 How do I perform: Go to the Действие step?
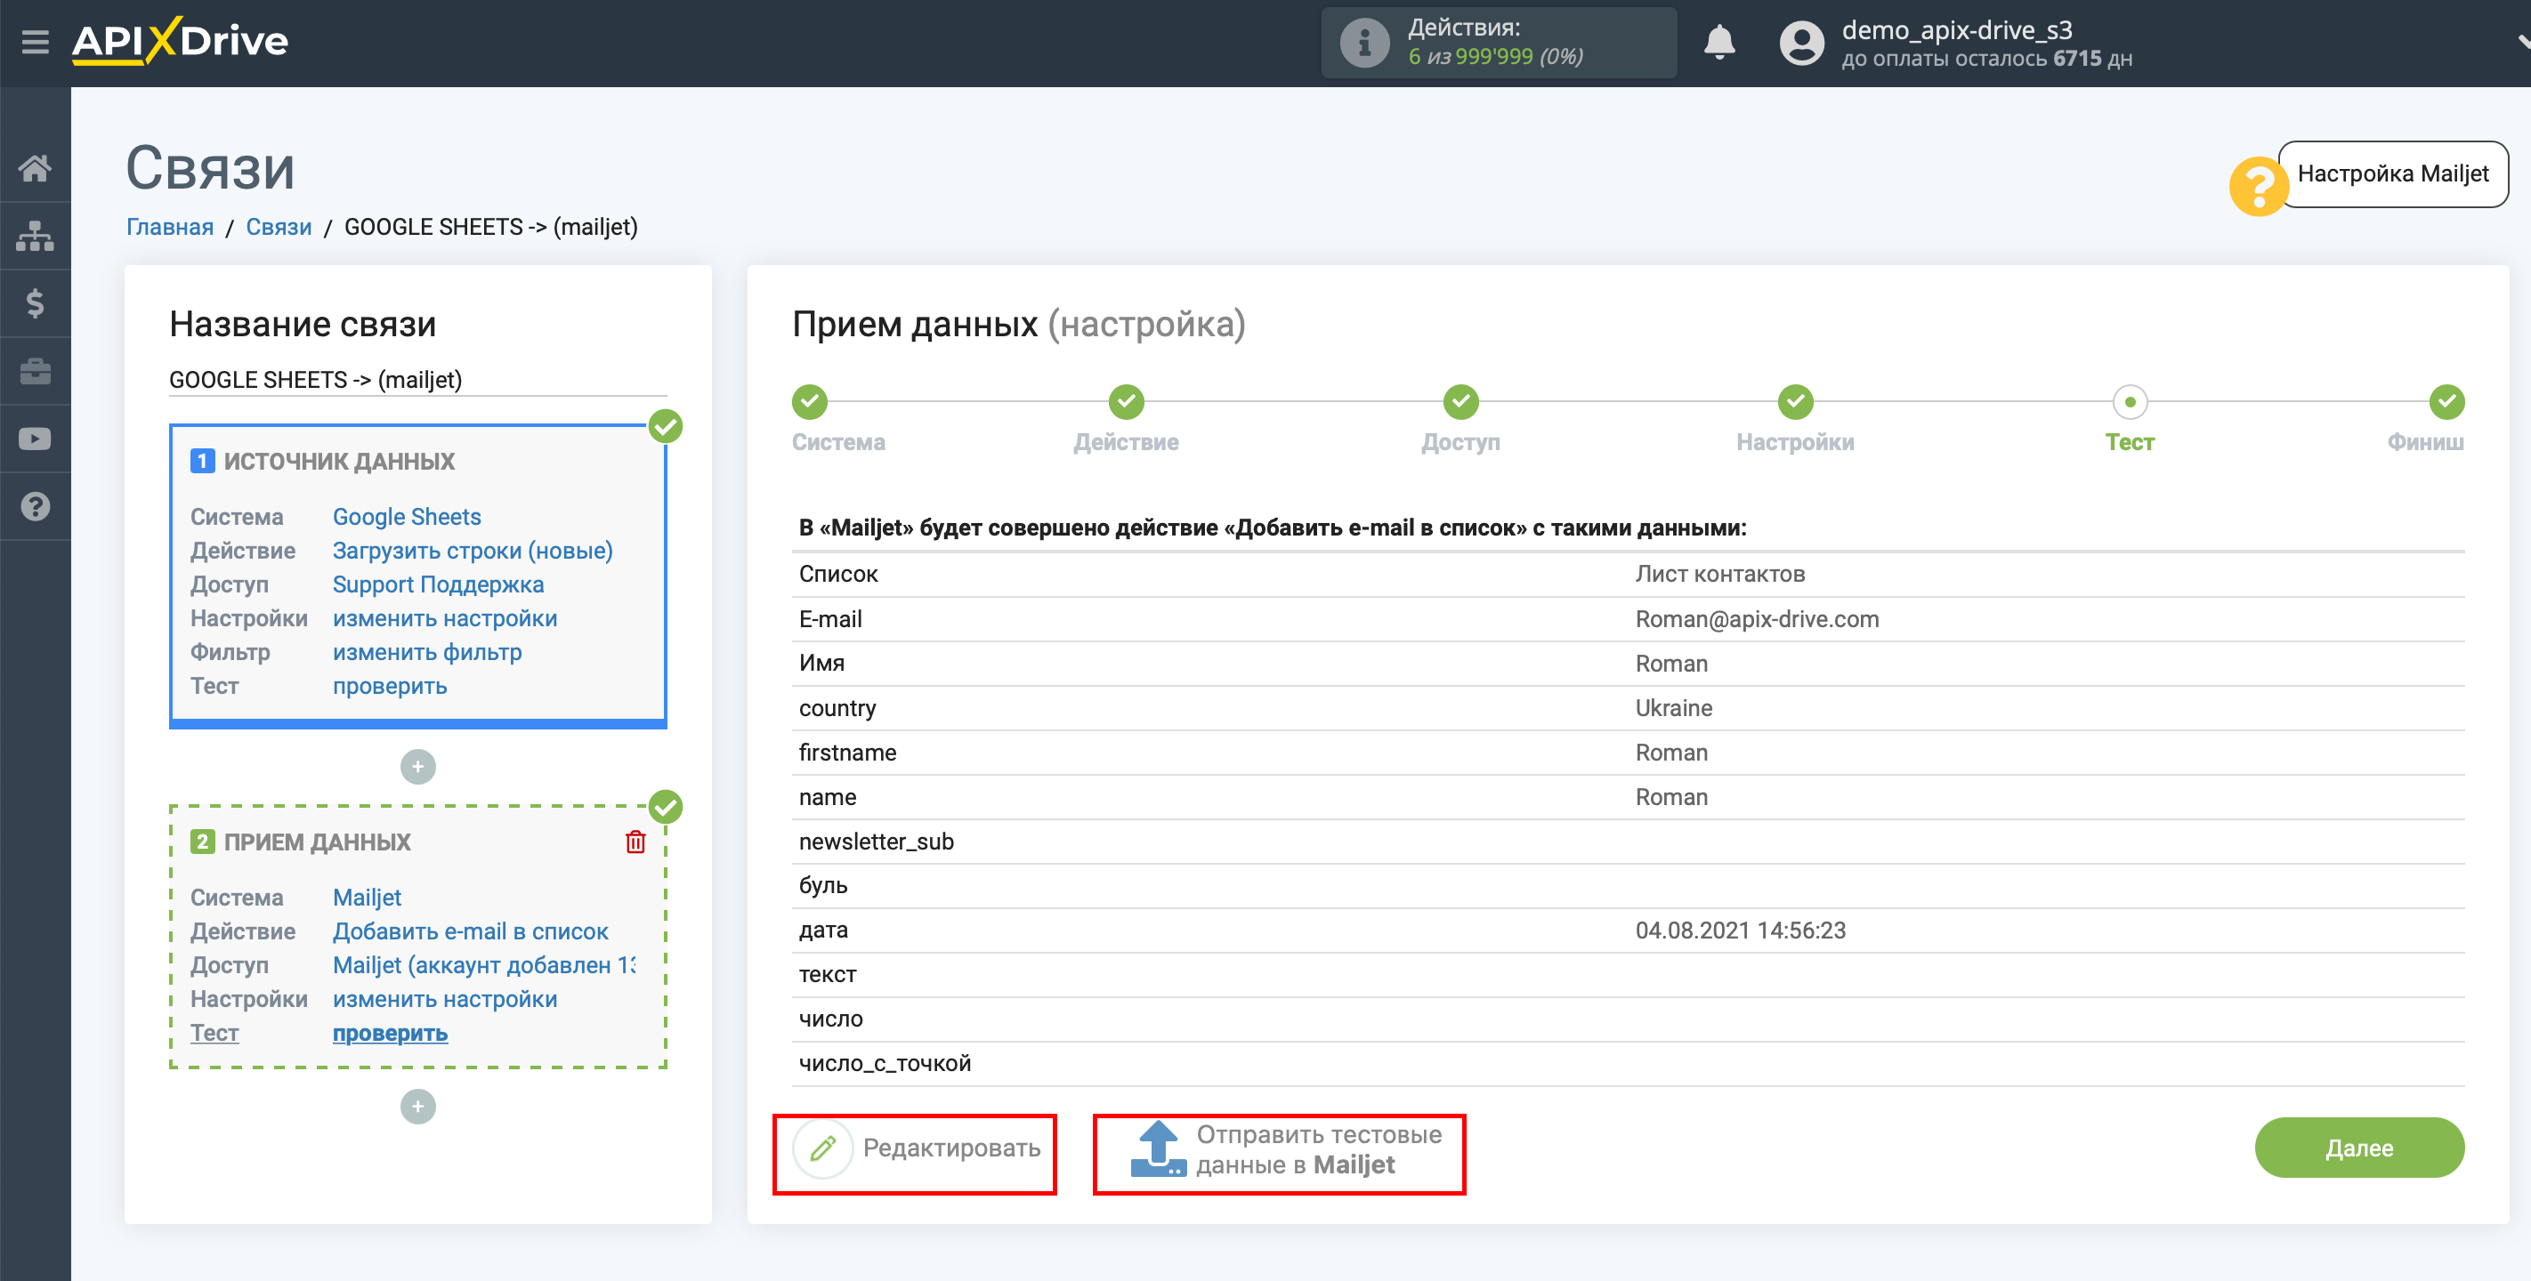click(x=1126, y=402)
